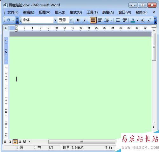Open the font size dropdown arrow
This screenshot has width=159, height=152.
tap(71, 20)
